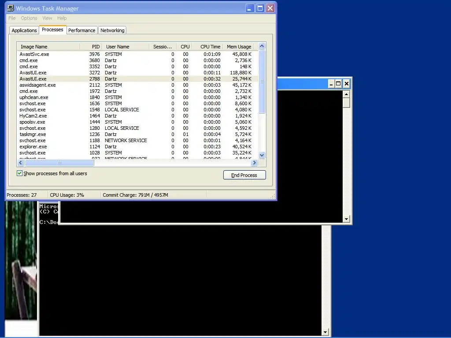Click the 0:01:09 CPU time value
The width and height of the screenshot is (451, 338).
(212, 54)
